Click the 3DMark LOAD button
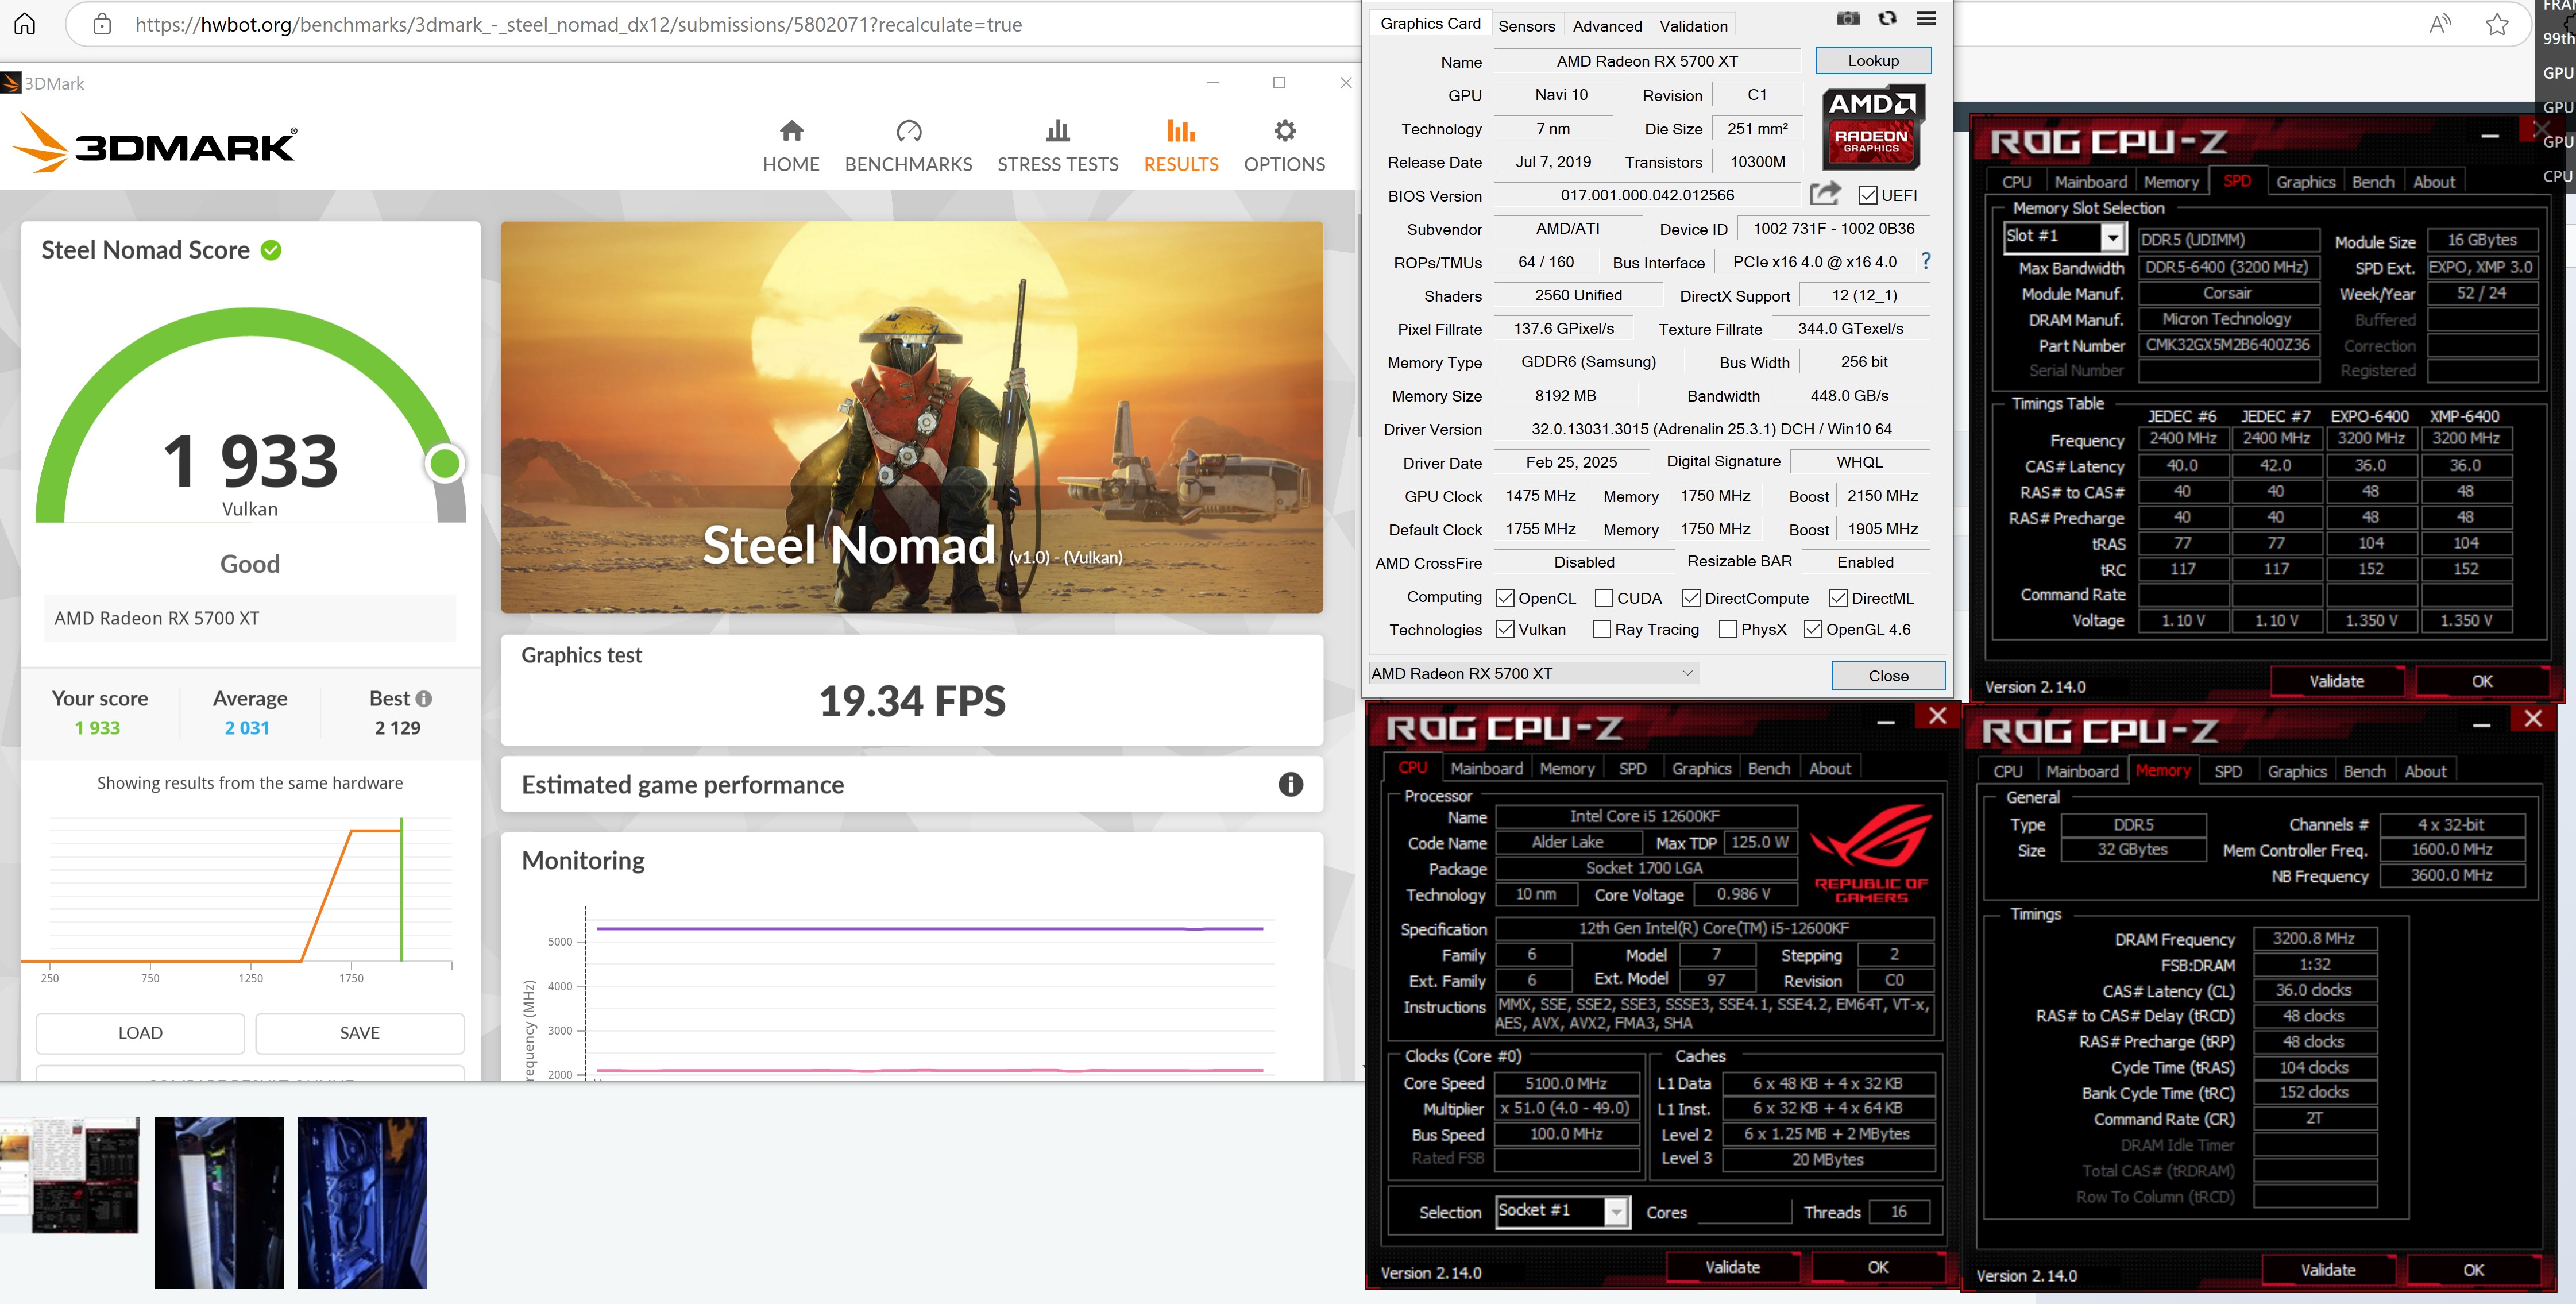 click(x=140, y=1033)
